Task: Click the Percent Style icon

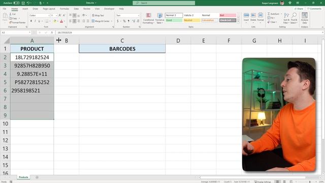Action: coord(124,21)
